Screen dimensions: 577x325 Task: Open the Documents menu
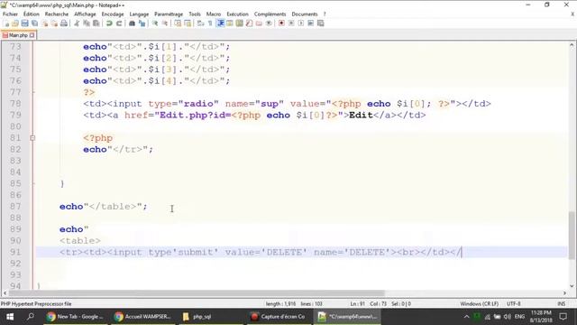(x=305, y=14)
